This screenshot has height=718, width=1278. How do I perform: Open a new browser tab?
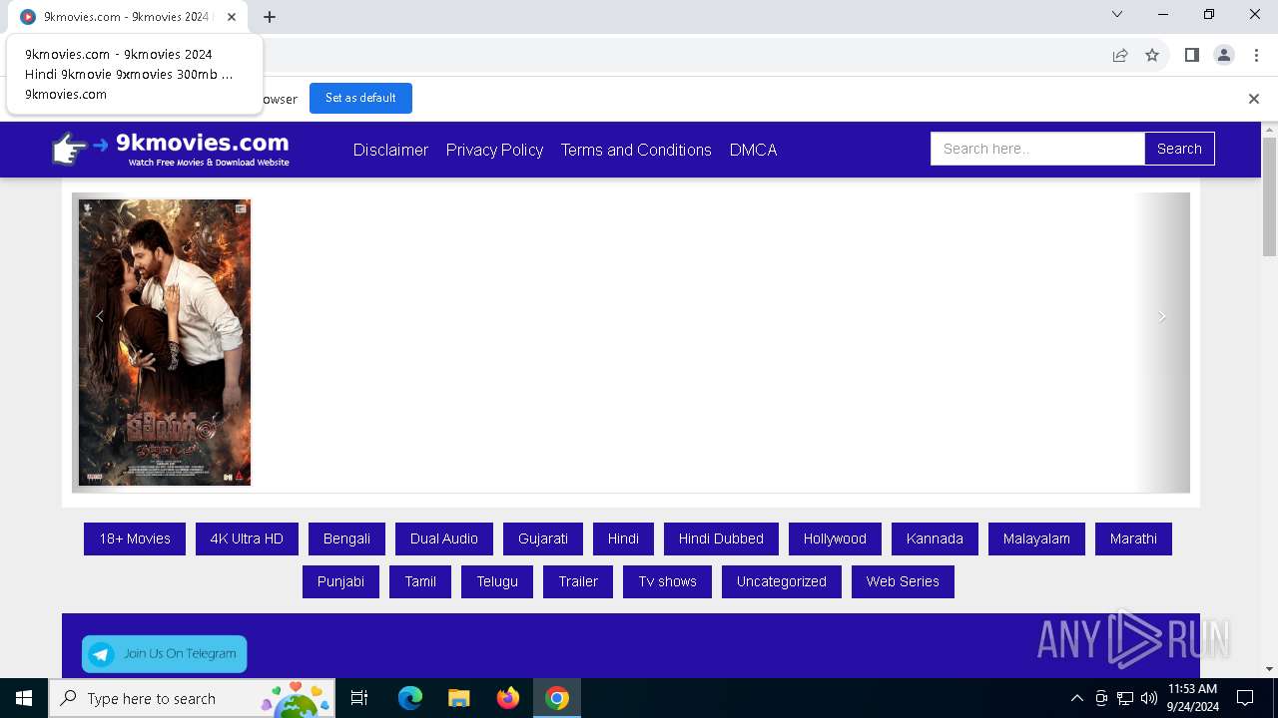(x=270, y=17)
